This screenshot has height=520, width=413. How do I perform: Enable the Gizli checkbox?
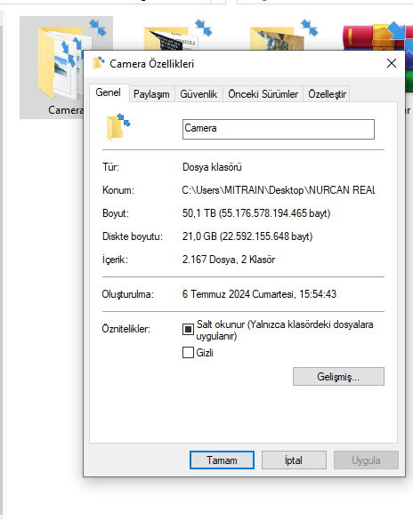click(188, 352)
